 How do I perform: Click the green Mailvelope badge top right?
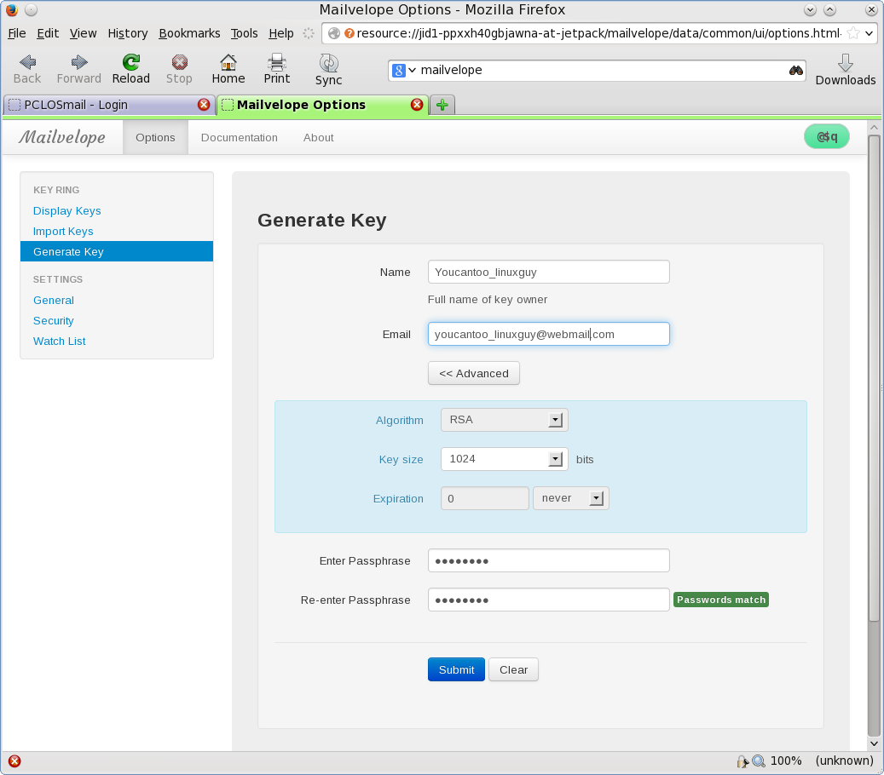pyautogui.click(x=827, y=137)
